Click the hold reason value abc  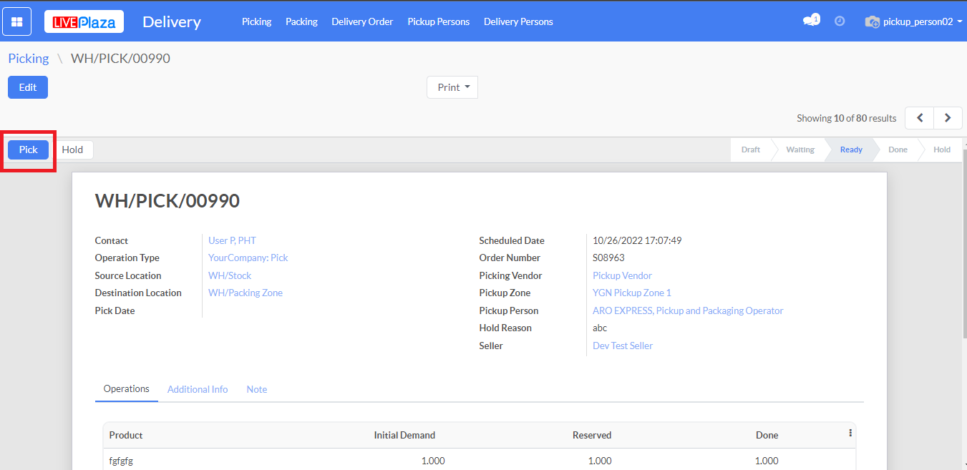point(600,328)
